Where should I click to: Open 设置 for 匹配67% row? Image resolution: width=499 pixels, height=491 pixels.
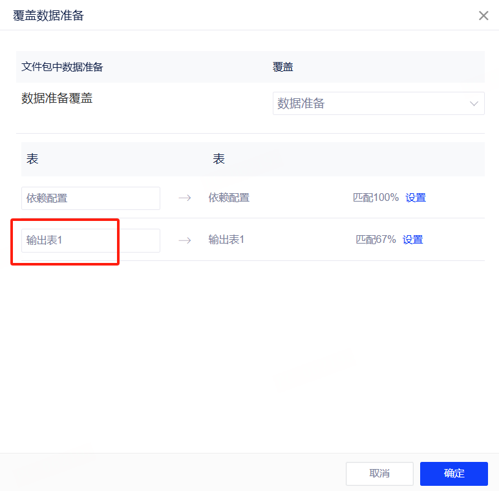tap(412, 240)
